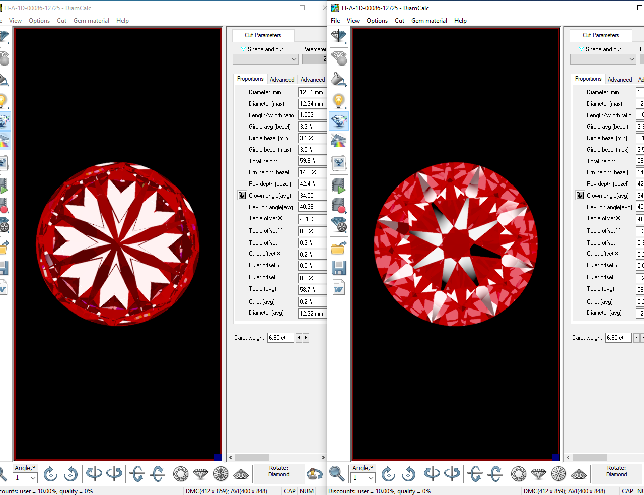
Task: Click rotate observer person icon in left window
Action: (x=315, y=474)
